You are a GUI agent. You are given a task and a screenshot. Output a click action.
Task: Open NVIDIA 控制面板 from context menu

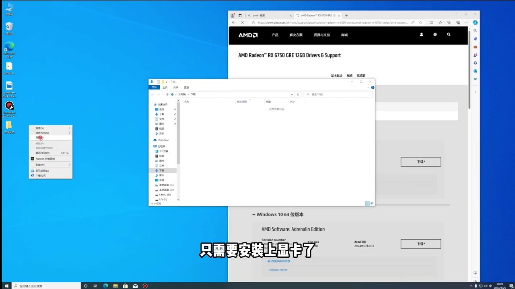(50, 159)
